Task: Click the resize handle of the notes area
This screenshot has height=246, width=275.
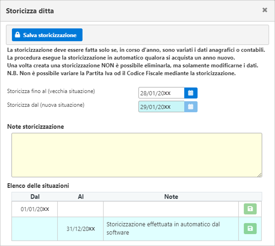Action: (x=260, y=175)
